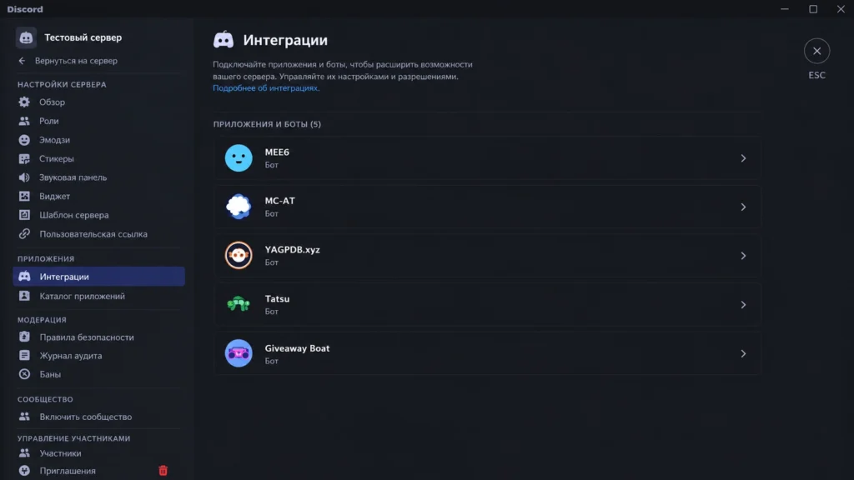Click the Discord icon beside Интеграции in the sidebar
This screenshot has height=480, width=854.
pyautogui.click(x=24, y=277)
